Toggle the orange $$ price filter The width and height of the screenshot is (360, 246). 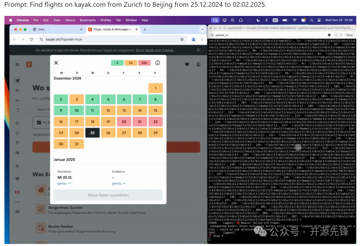tap(131, 63)
